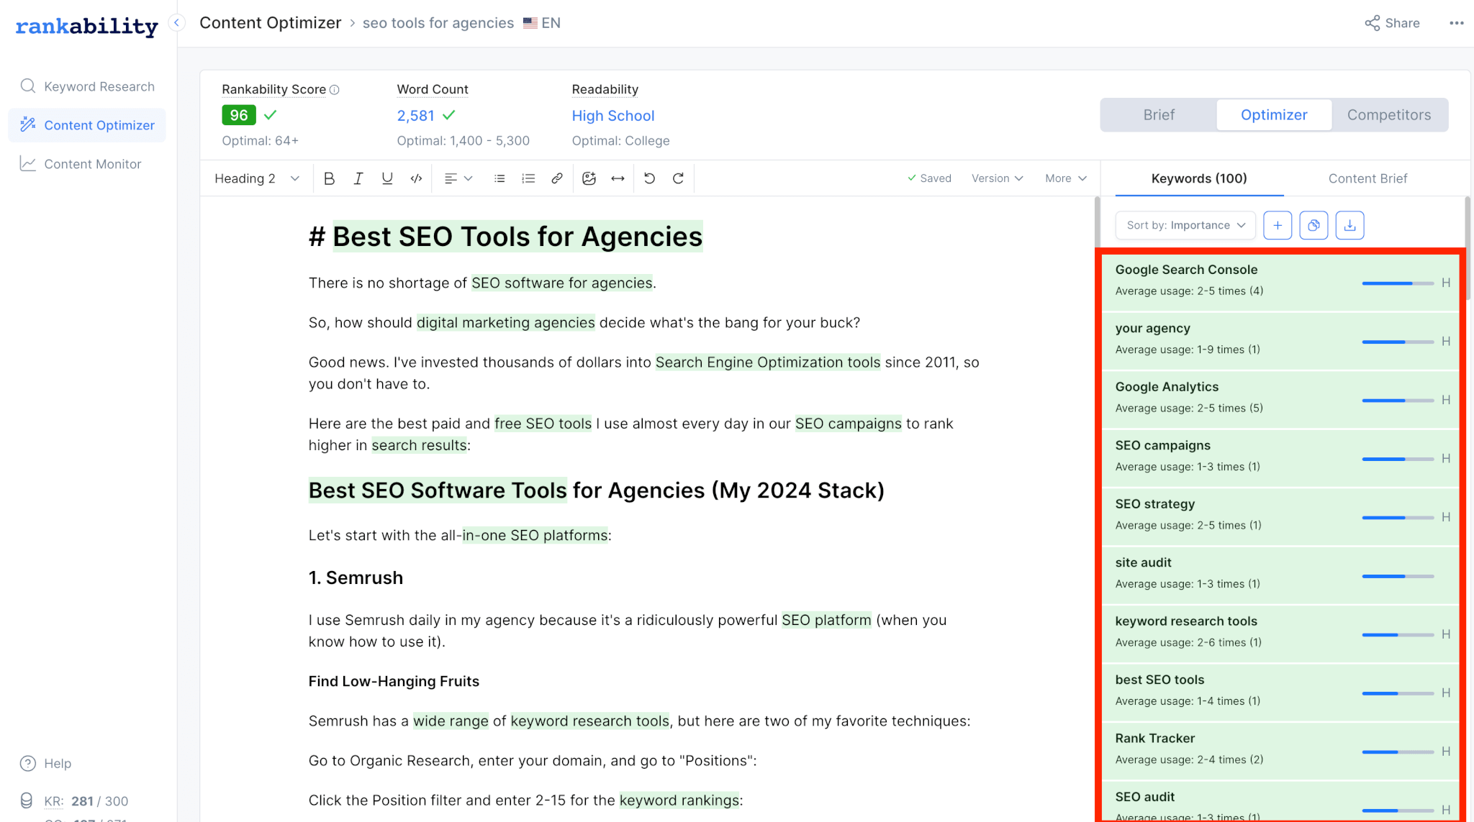Click the Saved status indicator
This screenshot has height=822, width=1474.
point(929,178)
